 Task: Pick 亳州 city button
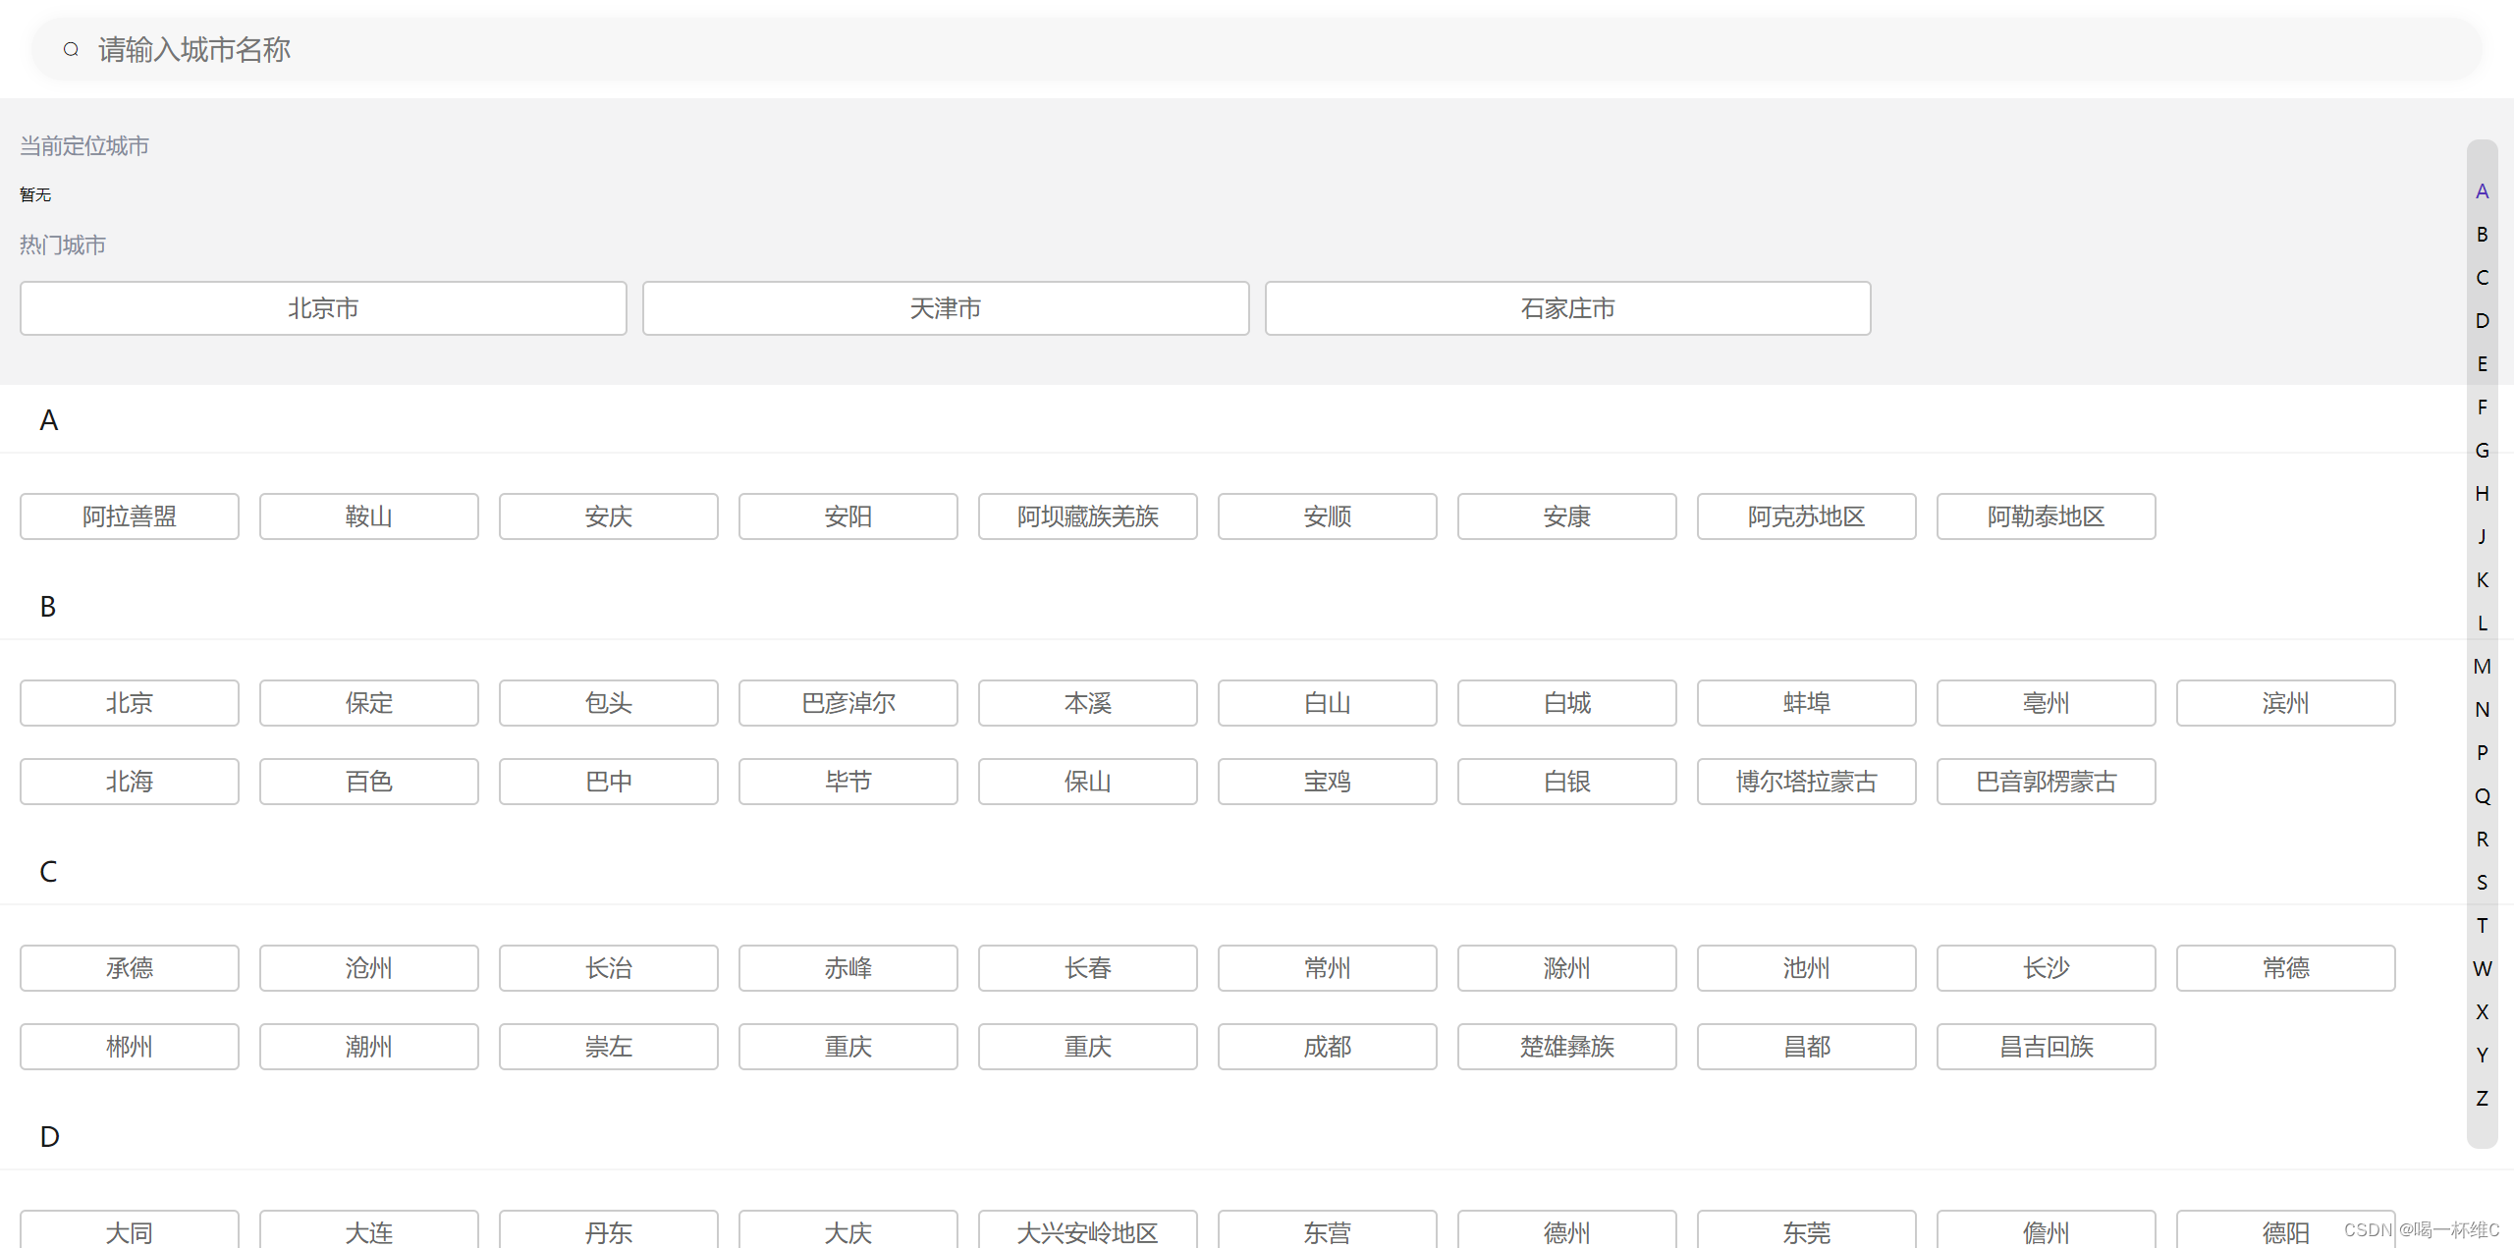point(2047,703)
